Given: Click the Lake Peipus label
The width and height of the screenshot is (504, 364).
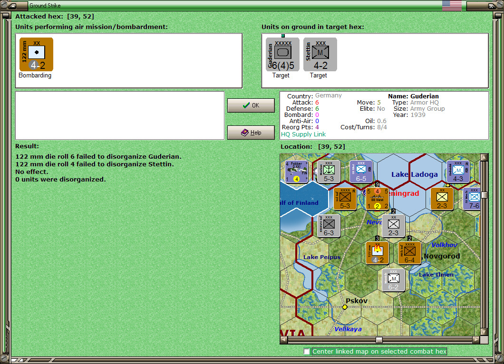Looking at the screenshot, I should tap(322, 257).
